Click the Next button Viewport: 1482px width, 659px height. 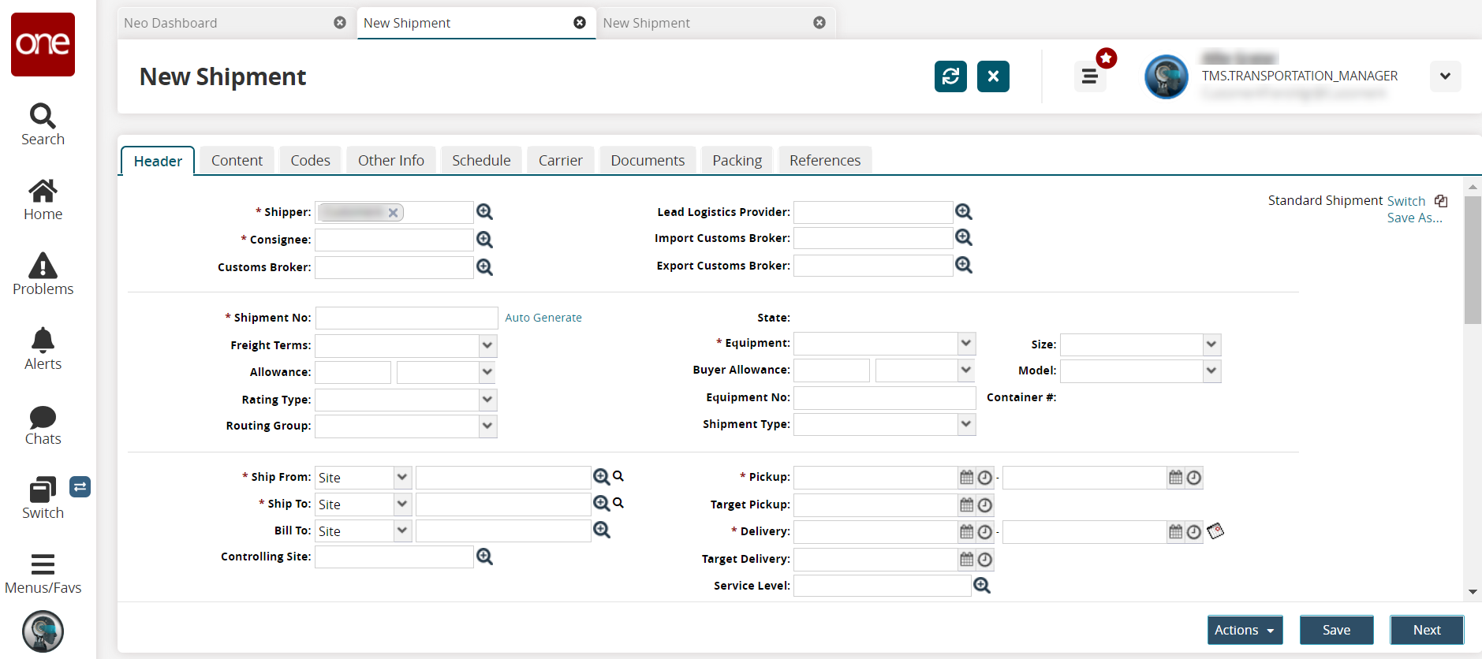click(1426, 630)
